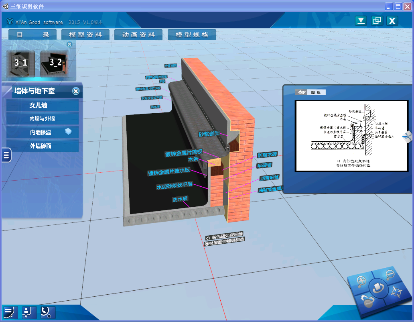Image resolution: width=414 pixels, height=322 pixels.
Task: Click the zoom out magnifier icon
Action: [x=389, y=275]
